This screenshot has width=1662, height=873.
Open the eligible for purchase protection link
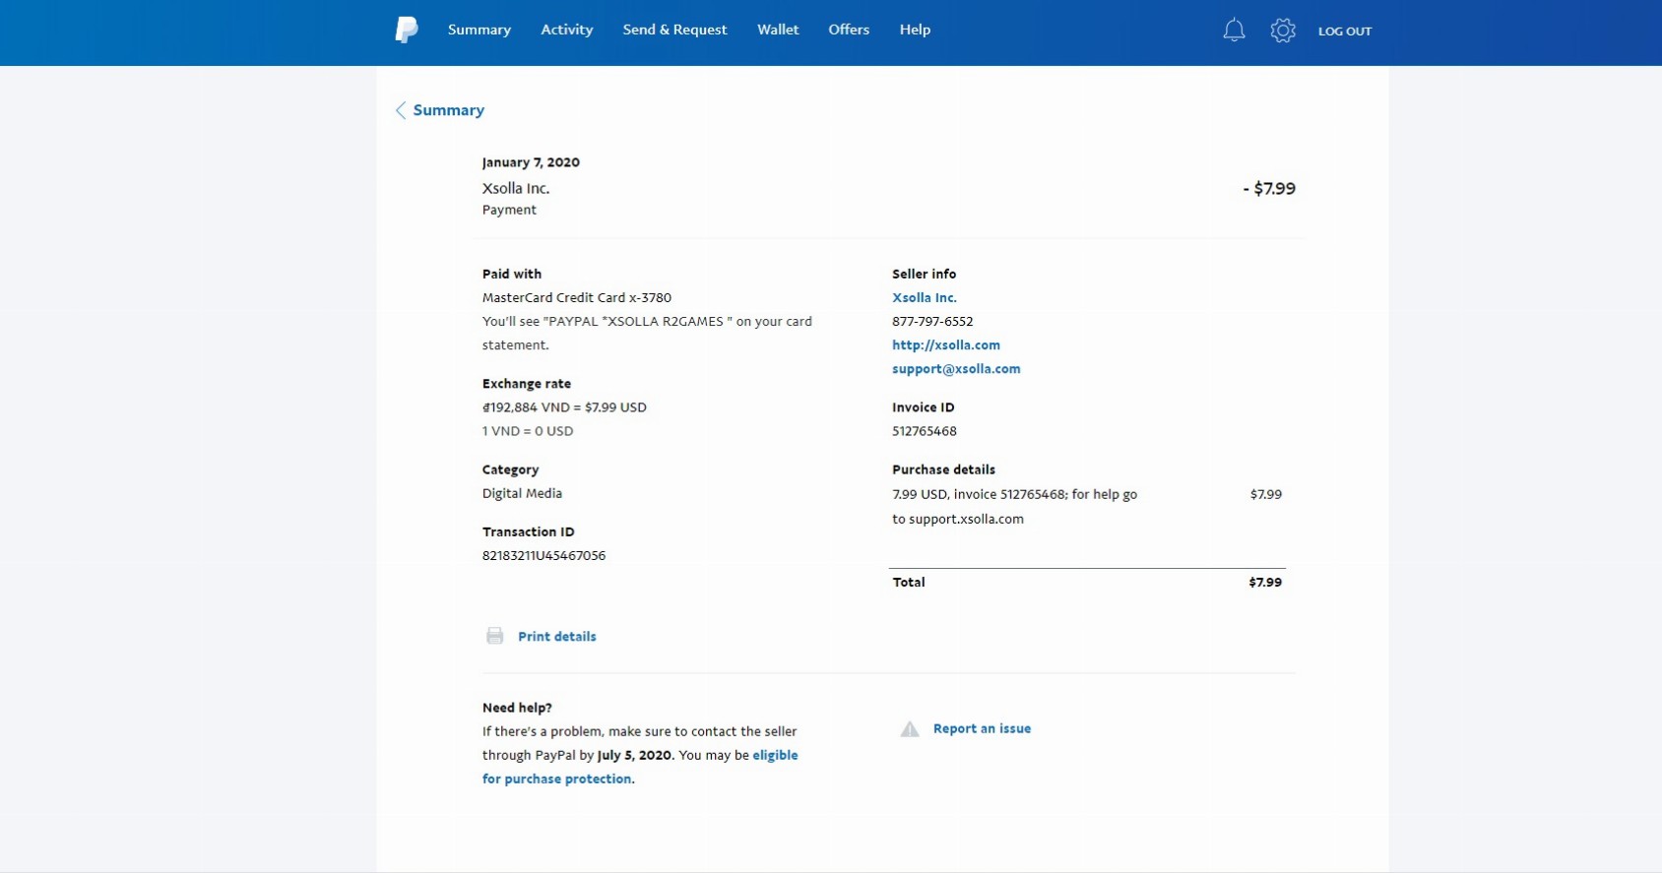click(775, 756)
